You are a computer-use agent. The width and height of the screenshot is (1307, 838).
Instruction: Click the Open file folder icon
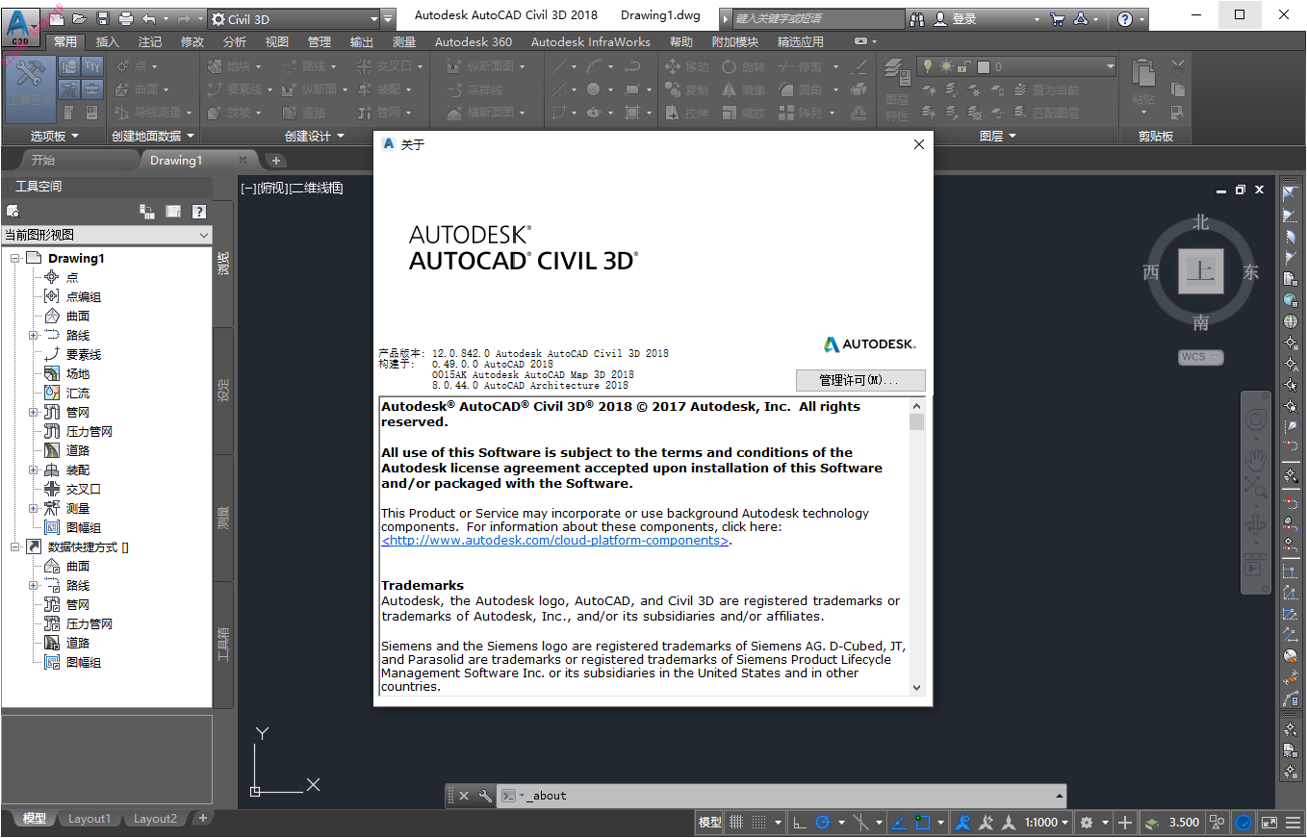click(x=79, y=18)
